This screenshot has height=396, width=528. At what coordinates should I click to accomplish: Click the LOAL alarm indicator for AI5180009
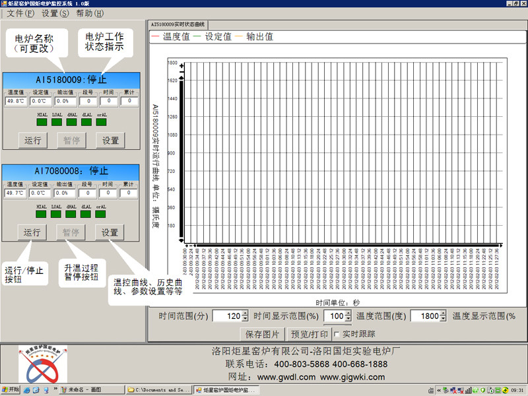click(x=57, y=121)
